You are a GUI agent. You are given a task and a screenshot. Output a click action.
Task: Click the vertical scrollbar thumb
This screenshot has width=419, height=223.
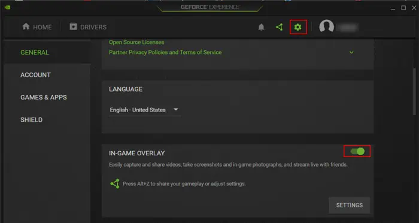[x=414, y=92]
